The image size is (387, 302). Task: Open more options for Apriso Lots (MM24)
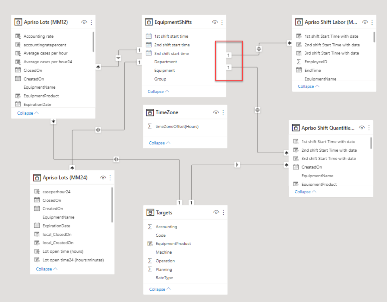(x=110, y=178)
